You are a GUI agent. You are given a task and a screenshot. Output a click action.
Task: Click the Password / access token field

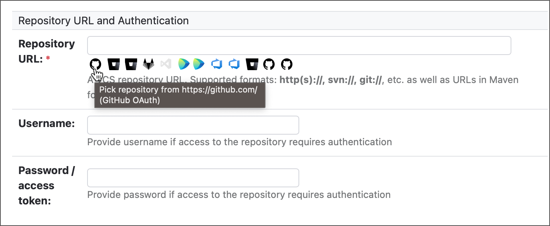click(x=193, y=177)
